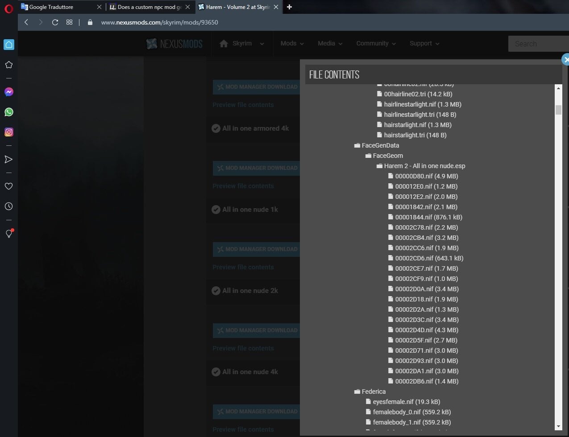569x437 pixels.
Task: Select the hairlinestarlight.nif (1.3 MB) row
Action: [419, 104]
